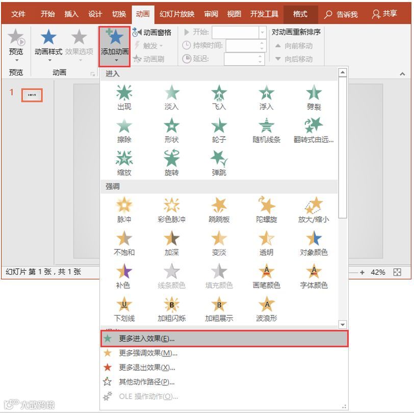Choose the 加深 emphasis animation

pyautogui.click(x=172, y=243)
